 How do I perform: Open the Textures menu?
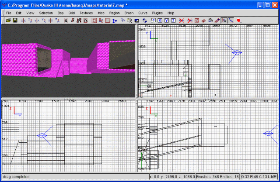pyautogui.click(x=86, y=13)
